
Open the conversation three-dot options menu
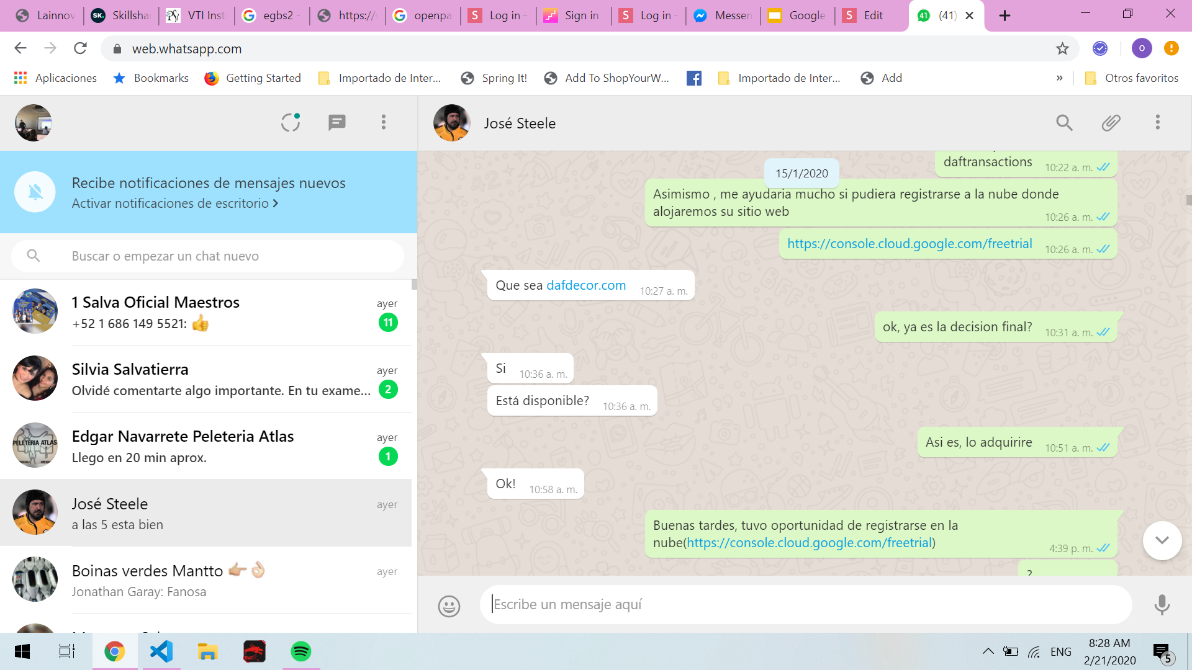click(1157, 123)
